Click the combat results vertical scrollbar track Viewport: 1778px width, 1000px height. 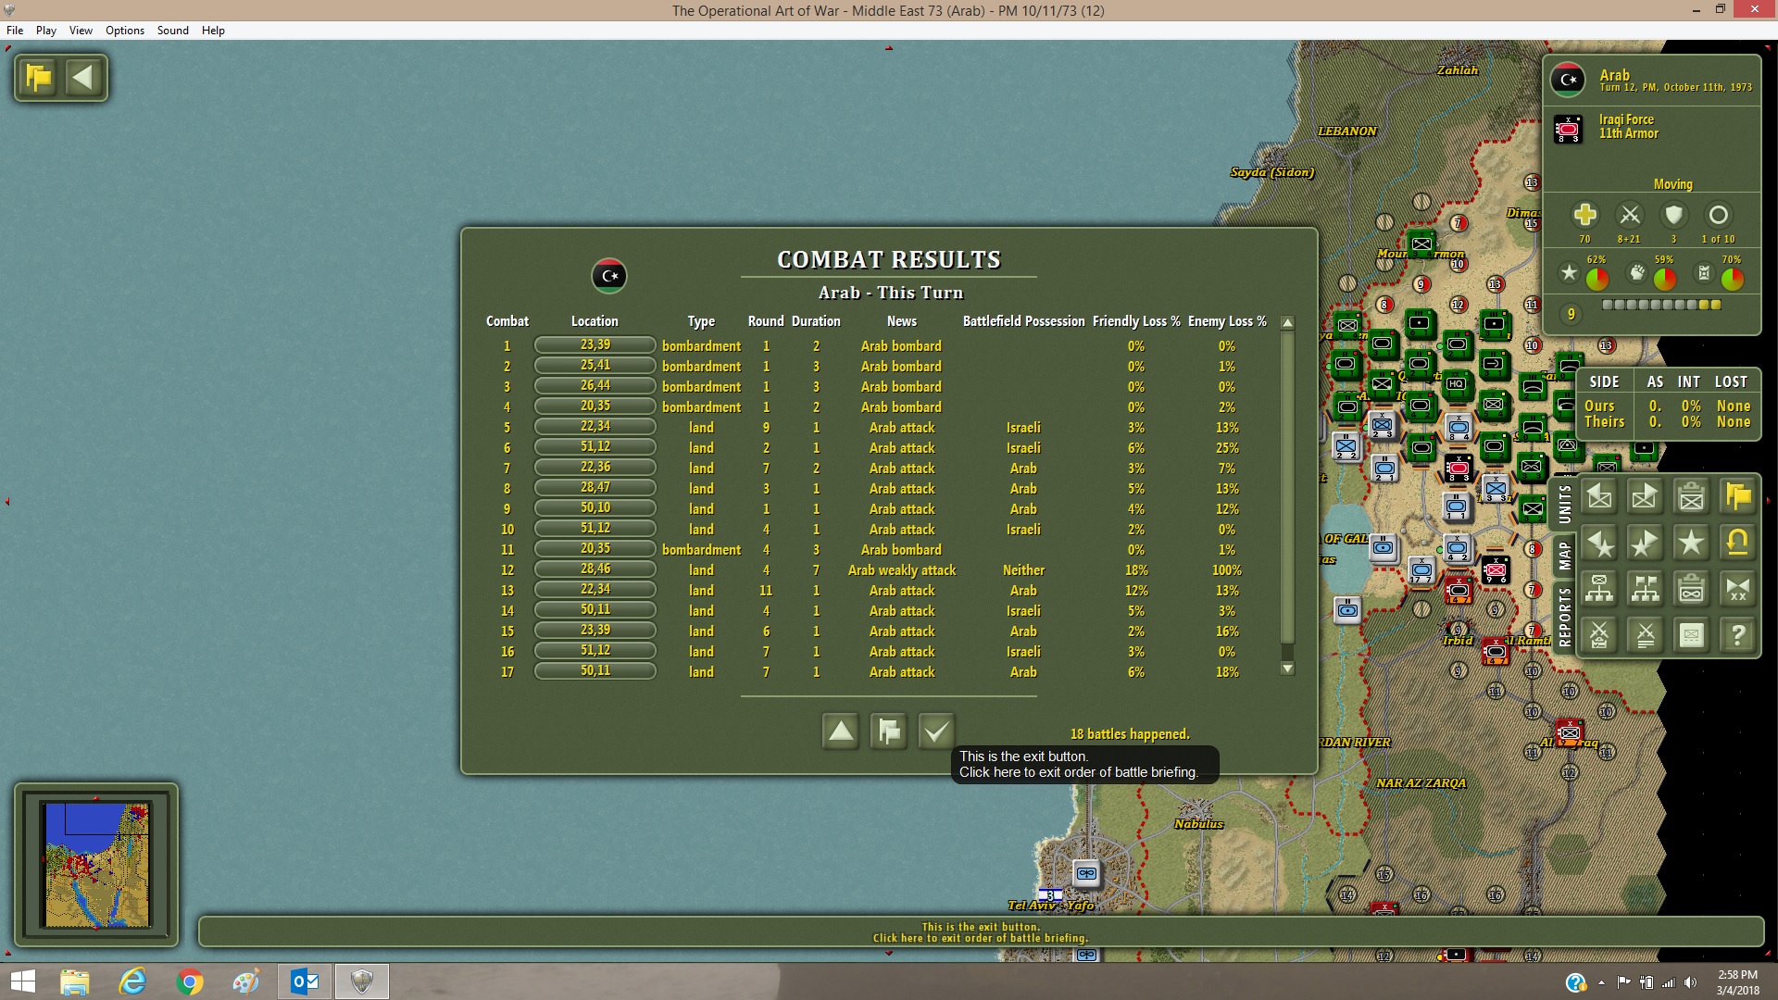point(1287,495)
